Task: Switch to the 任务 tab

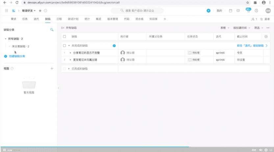Action: click(x=25, y=19)
